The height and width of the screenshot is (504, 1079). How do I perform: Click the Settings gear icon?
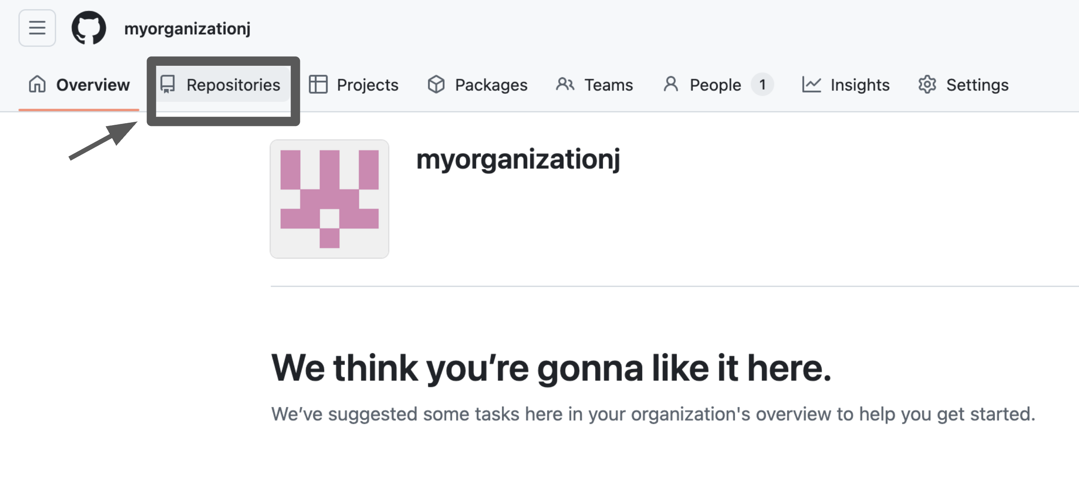[x=928, y=84]
